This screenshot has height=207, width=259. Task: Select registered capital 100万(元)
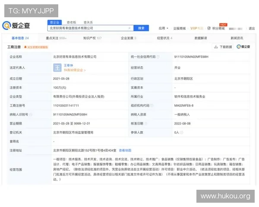click(x=60, y=88)
